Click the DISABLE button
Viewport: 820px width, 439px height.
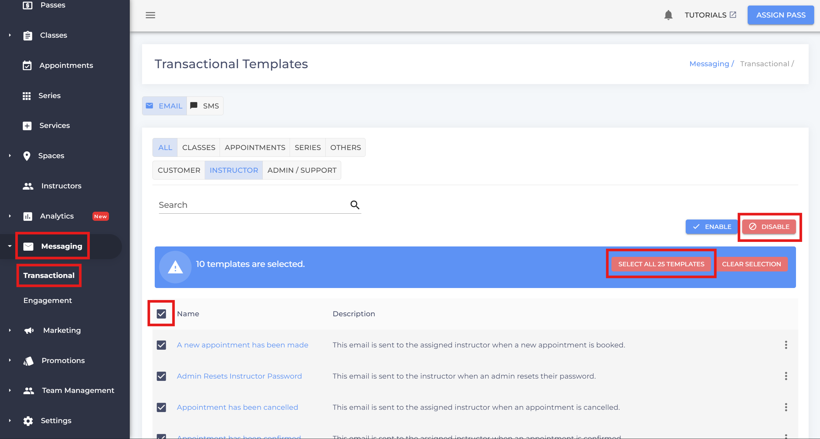[769, 227]
